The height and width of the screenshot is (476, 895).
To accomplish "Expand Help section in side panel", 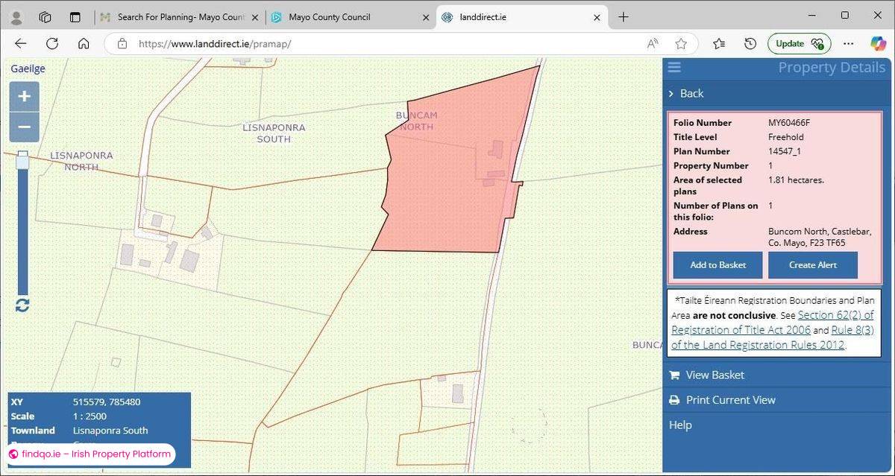I will 680,425.
